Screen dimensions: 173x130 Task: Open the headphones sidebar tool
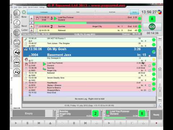click(x=17, y=62)
